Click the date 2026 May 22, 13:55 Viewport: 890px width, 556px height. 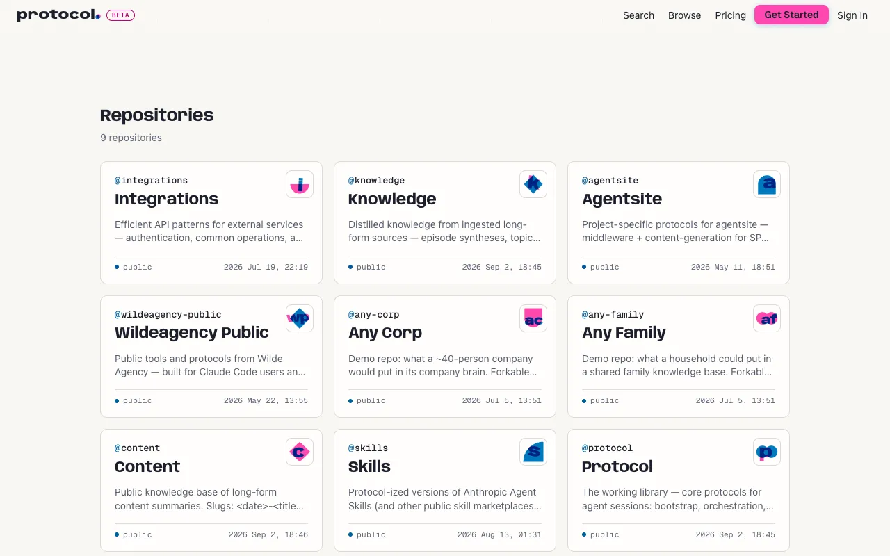266,400
